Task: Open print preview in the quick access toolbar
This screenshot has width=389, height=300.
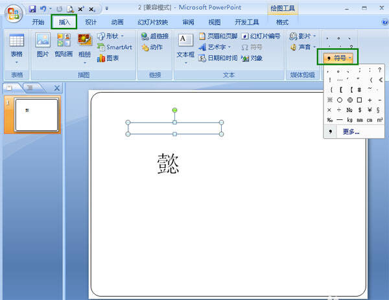Action: click(70, 9)
